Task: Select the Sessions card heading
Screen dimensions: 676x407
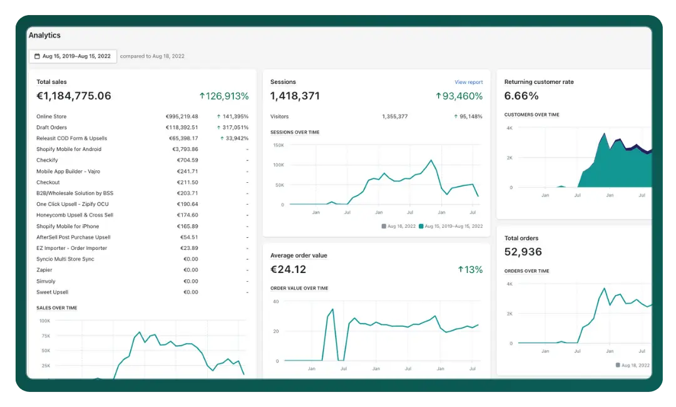Action: point(283,82)
